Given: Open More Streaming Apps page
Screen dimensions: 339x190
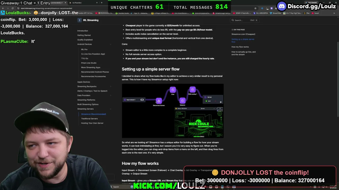Looking at the screenshot, I should click(x=91, y=68).
